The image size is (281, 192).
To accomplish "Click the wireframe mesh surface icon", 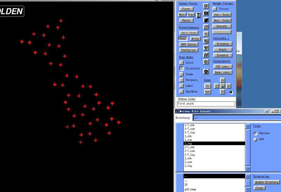I will coord(206,41).
